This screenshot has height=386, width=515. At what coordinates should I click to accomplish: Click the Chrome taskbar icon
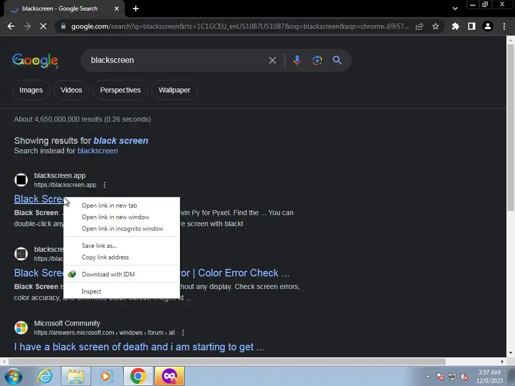138,376
